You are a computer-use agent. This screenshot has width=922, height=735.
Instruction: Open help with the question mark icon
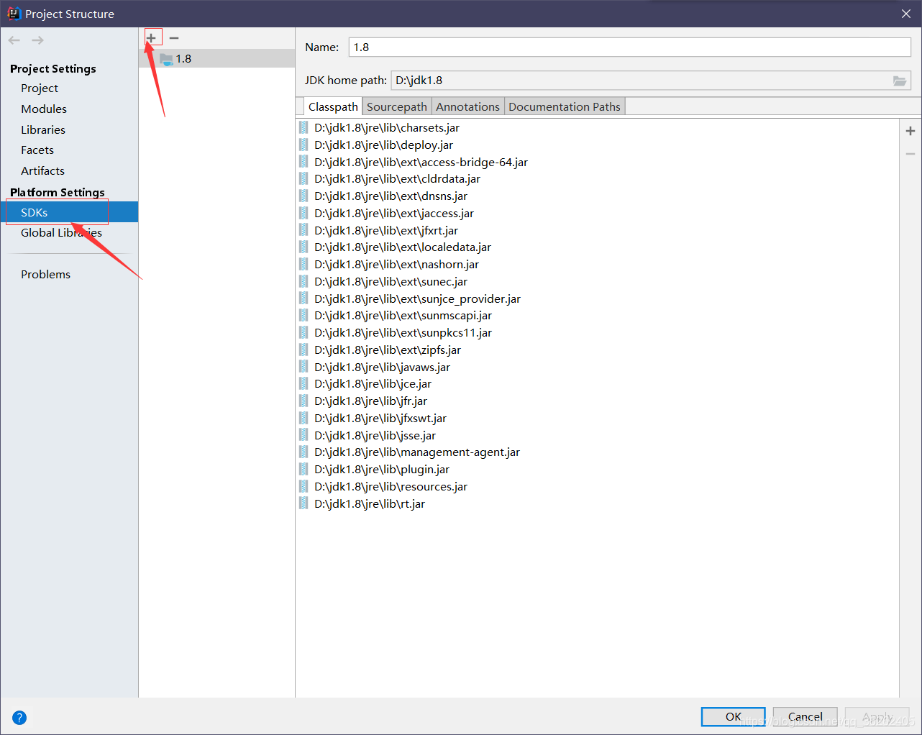pos(19,717)
